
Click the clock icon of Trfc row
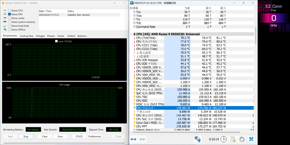[x=134, y=23]
